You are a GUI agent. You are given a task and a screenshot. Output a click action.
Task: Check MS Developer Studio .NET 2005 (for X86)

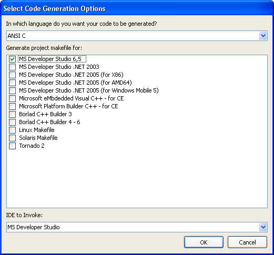pos(12,75)
